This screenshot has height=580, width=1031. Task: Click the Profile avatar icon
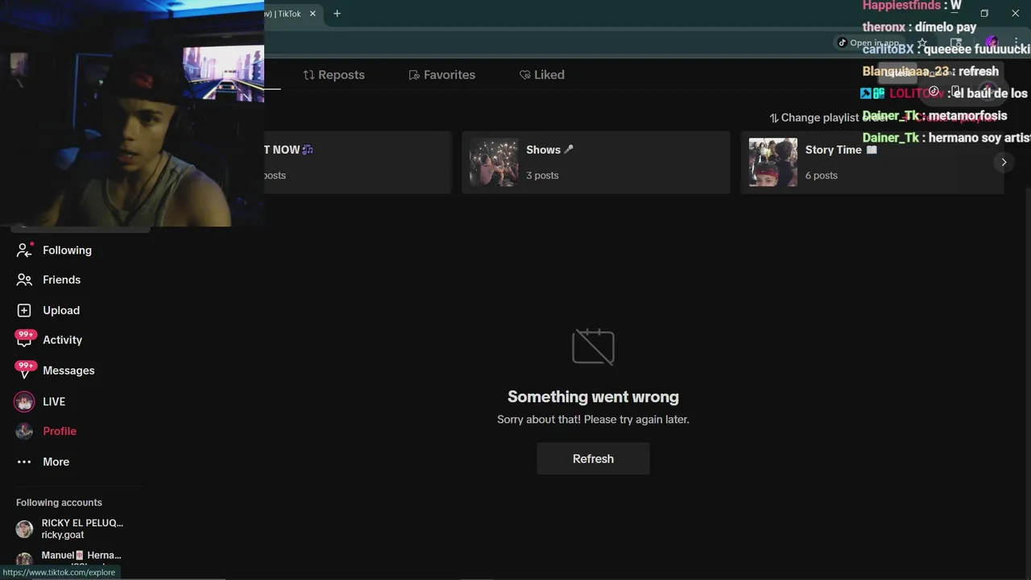24,431
